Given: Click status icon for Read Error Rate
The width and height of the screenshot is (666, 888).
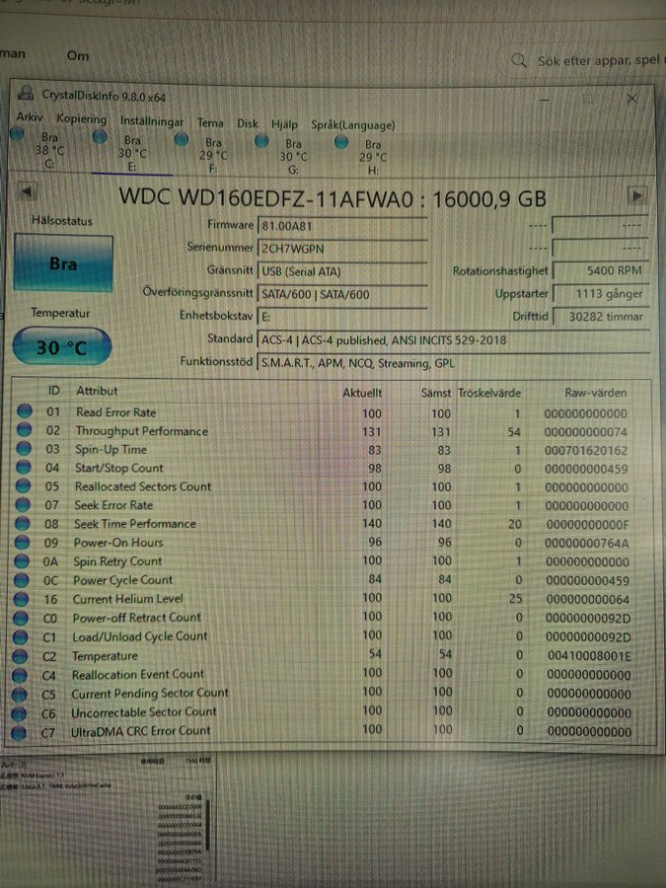Looking at the screenshot, I should coord(25,411).
